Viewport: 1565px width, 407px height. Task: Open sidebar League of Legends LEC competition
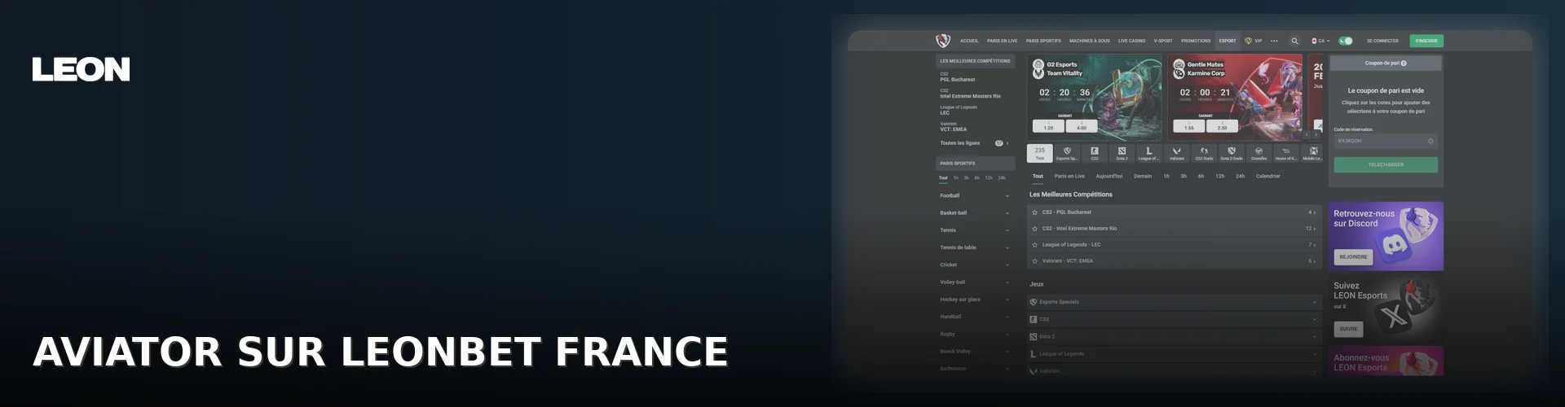click(959, 110)
